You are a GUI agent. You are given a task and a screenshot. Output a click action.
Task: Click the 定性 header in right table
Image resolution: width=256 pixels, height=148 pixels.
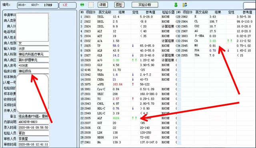tap(231, 12)
